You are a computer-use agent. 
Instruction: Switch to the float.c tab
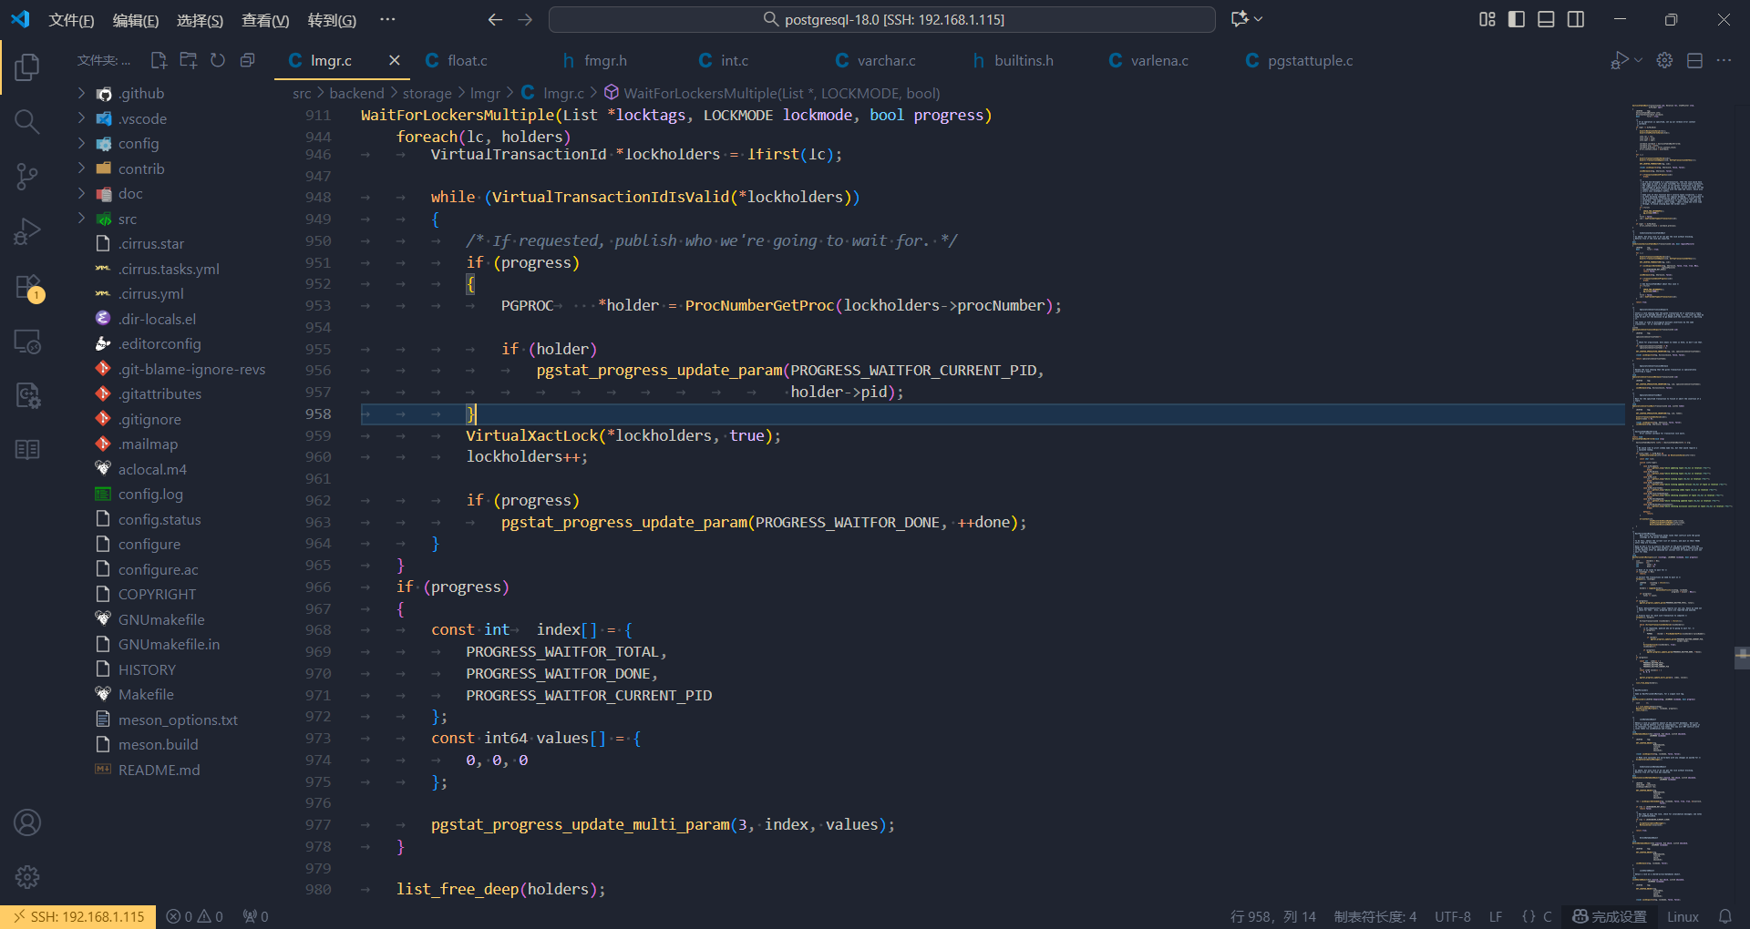click(x=468, y=60)
